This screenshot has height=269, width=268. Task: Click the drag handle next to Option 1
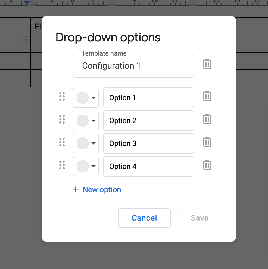[x=62, y=96]
